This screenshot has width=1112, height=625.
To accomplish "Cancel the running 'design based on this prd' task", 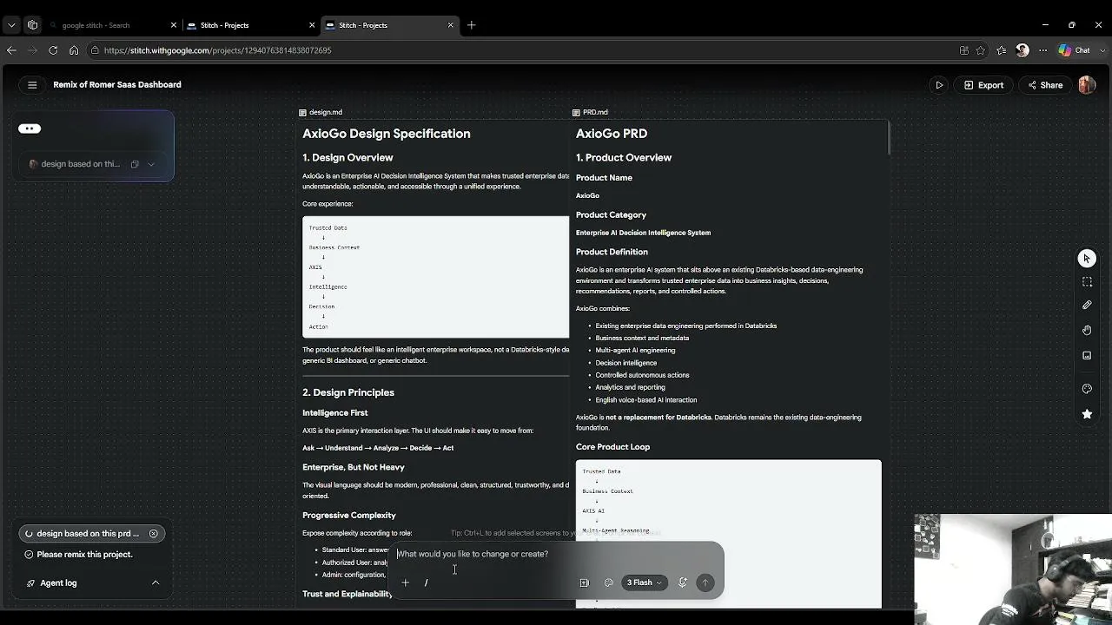I will 154,534.
